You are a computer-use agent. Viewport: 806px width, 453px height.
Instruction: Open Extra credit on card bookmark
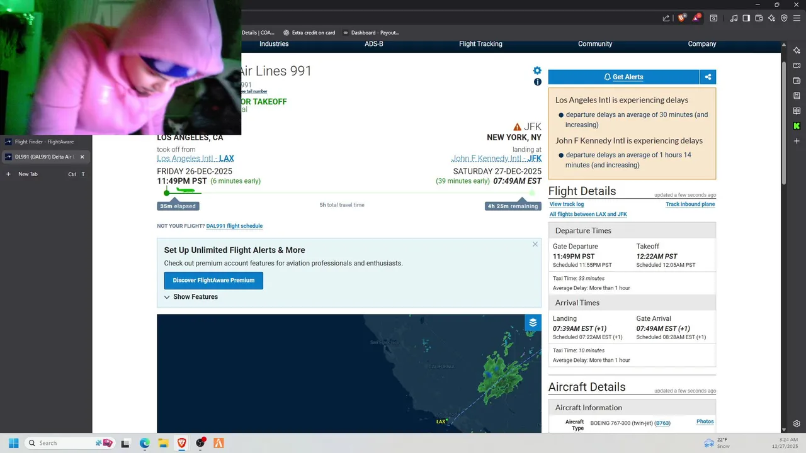pyautogui.click(x=309, y=33)
